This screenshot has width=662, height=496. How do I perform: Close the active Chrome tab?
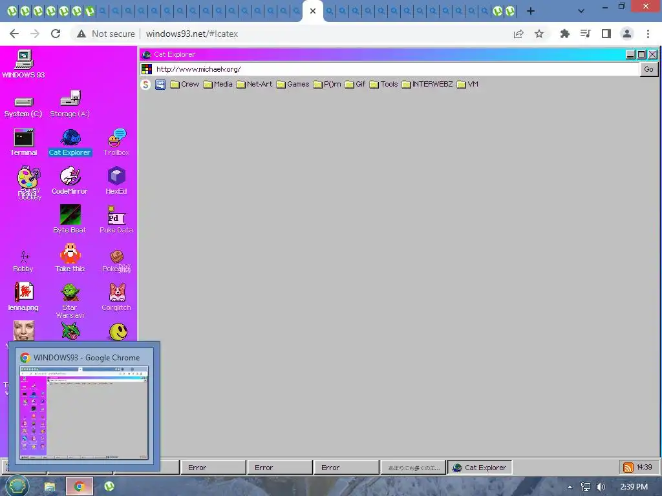coord(313,11)
